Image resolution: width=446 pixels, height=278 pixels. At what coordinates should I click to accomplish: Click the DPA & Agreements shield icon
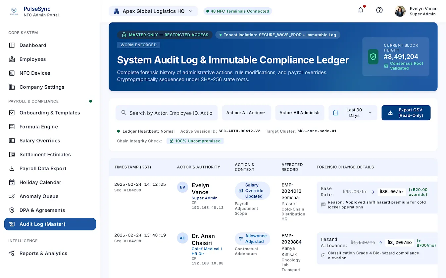(12, 210)
